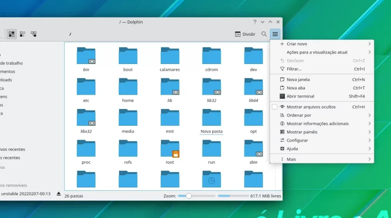
Task: Select the lib32 symlink folder
Action: click(x=211, y=90)
